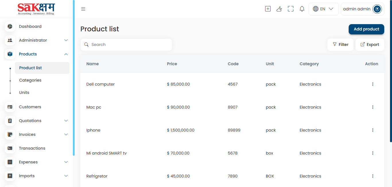This screenshot has width=392, height=187.
Task: Open the Dashboard from sidebar
Action: pos(30,26)
